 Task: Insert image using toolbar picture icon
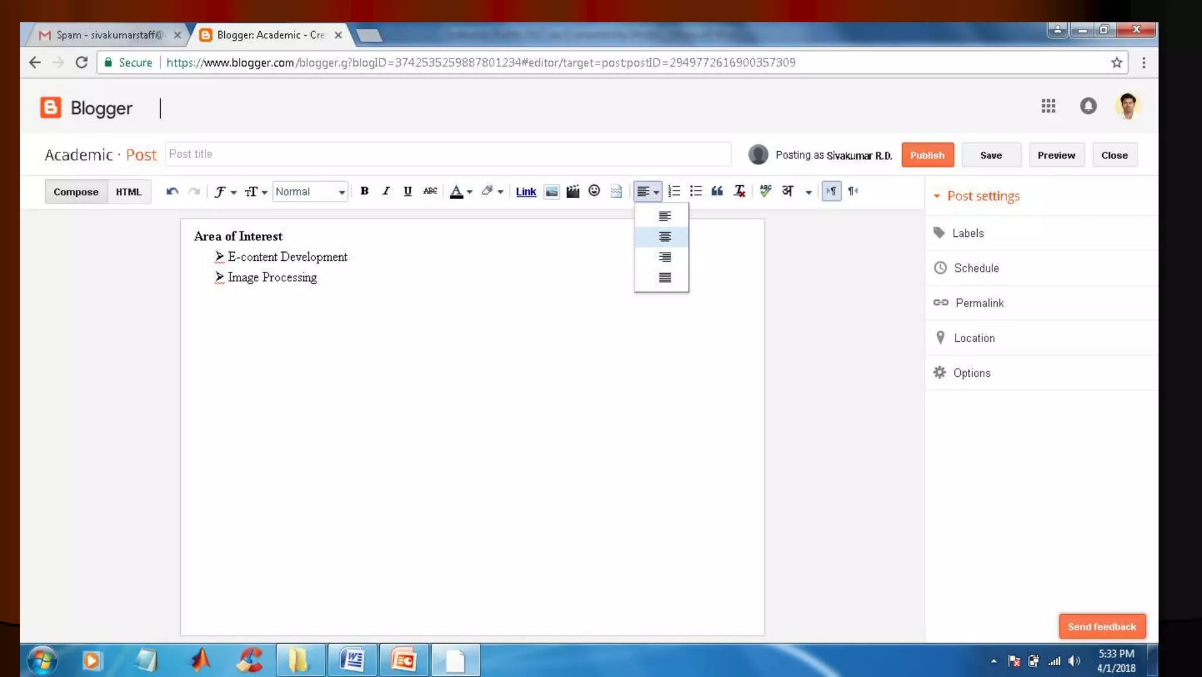point(551,192)
